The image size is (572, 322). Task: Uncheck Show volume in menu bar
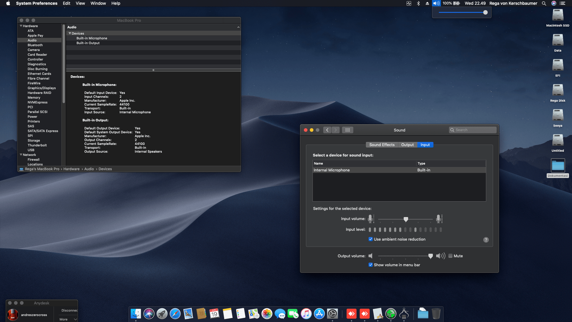370,265
